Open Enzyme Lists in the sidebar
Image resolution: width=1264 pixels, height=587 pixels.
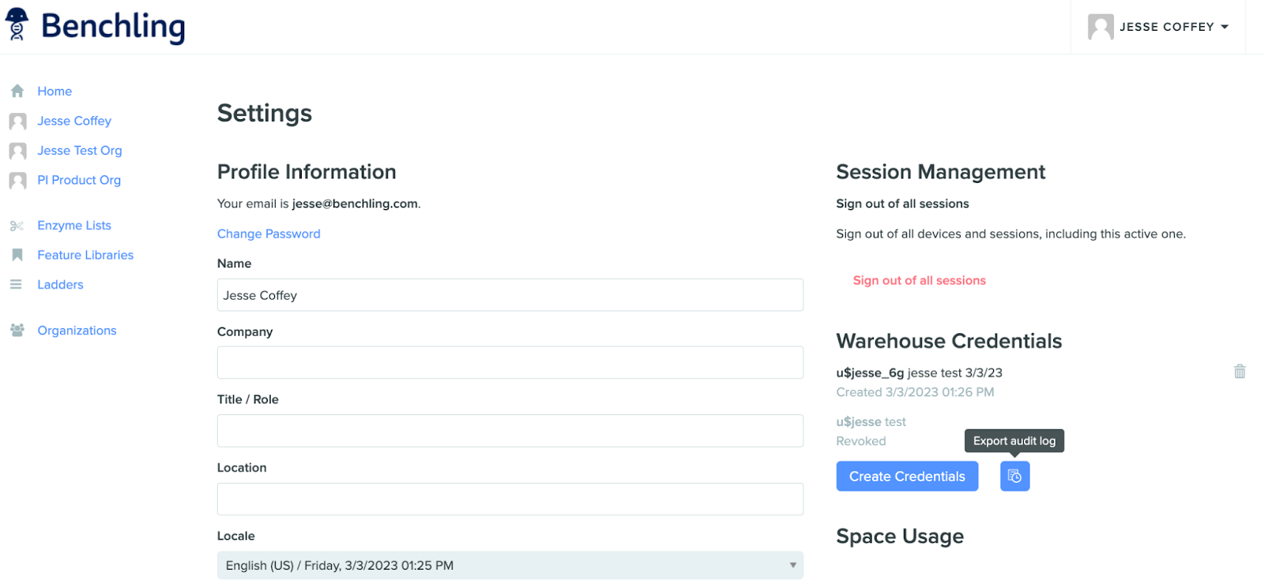(74, 226)
